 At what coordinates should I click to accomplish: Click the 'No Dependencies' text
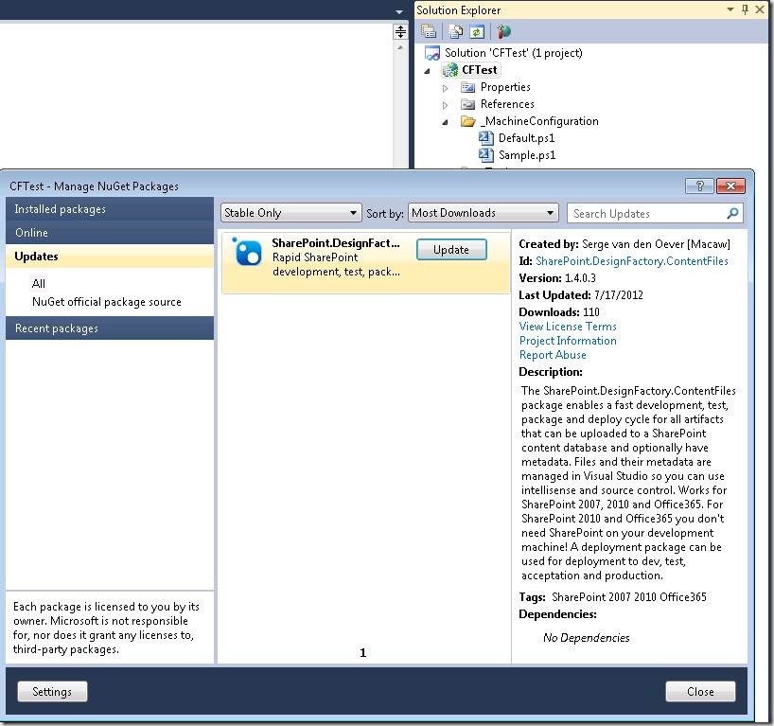click(x=586, y=638)
